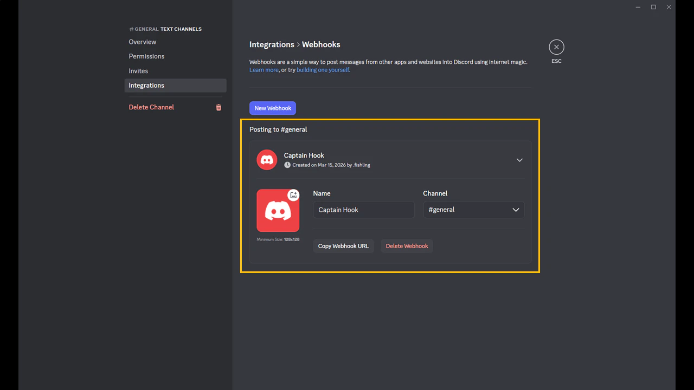Open the Permissions section
This screenshot has height=390, width=694.
click(146, 56)
